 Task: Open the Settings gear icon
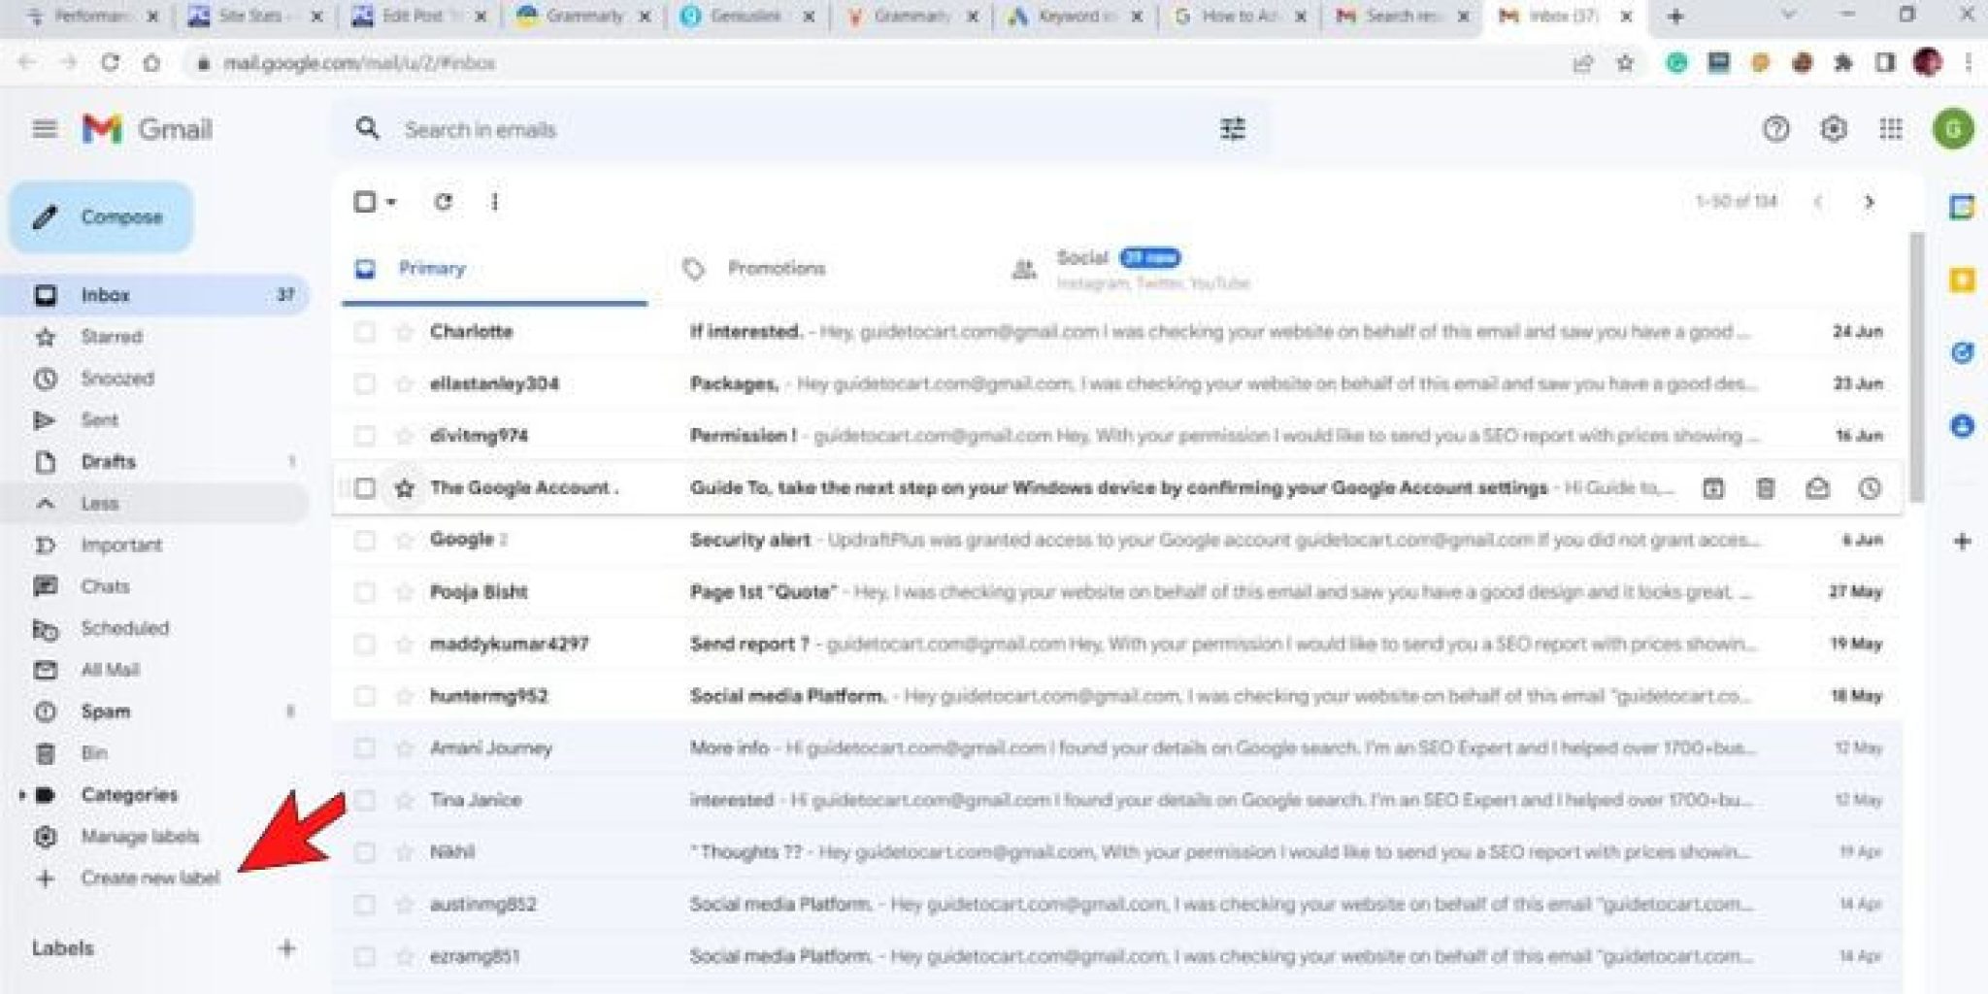(x=1833, y=129)
